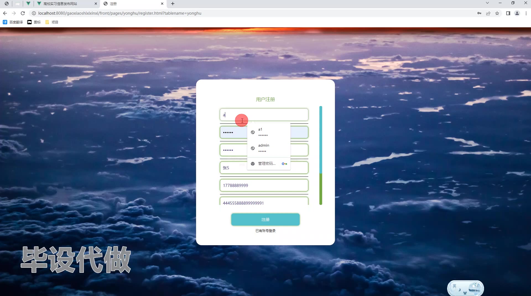The width and height of the screenshot is (531, 296).
Task: Bookmark this page with the star icon
Action: (x=497, y=13)
